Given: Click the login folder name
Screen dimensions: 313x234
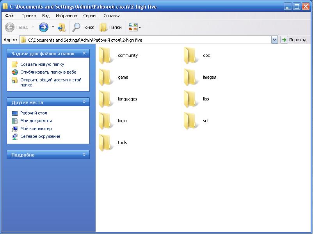Looking at the screenshot, I should [x=122, y=121].
